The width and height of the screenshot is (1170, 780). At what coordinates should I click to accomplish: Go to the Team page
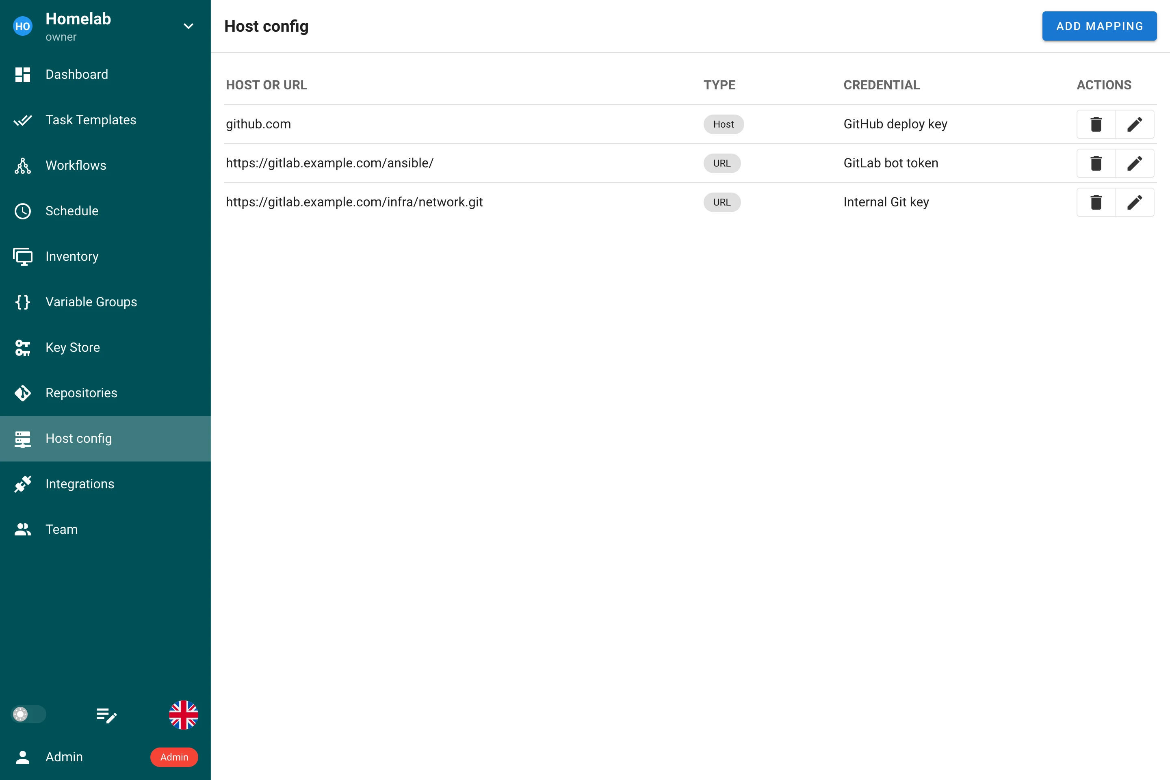click(106, 529)
